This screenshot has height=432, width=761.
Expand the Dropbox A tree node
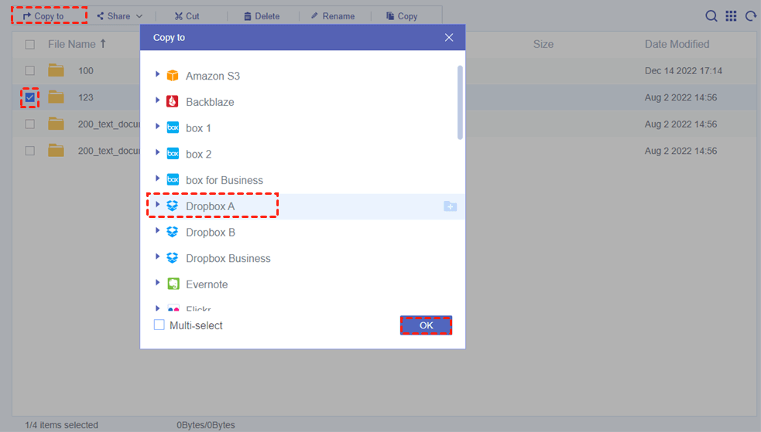pos(157,204)
